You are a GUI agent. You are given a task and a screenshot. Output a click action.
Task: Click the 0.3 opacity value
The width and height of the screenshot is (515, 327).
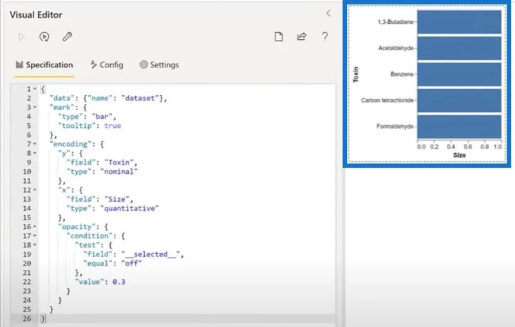pos(119,282)
